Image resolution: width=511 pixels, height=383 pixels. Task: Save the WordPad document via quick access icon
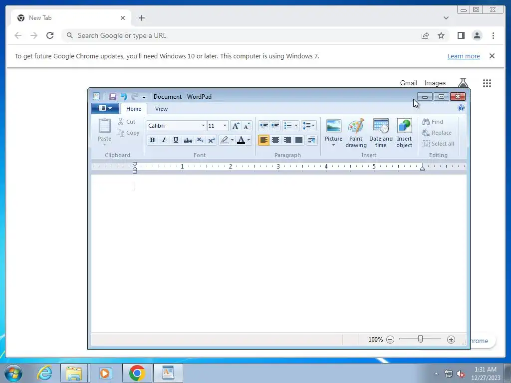point(112,96)
